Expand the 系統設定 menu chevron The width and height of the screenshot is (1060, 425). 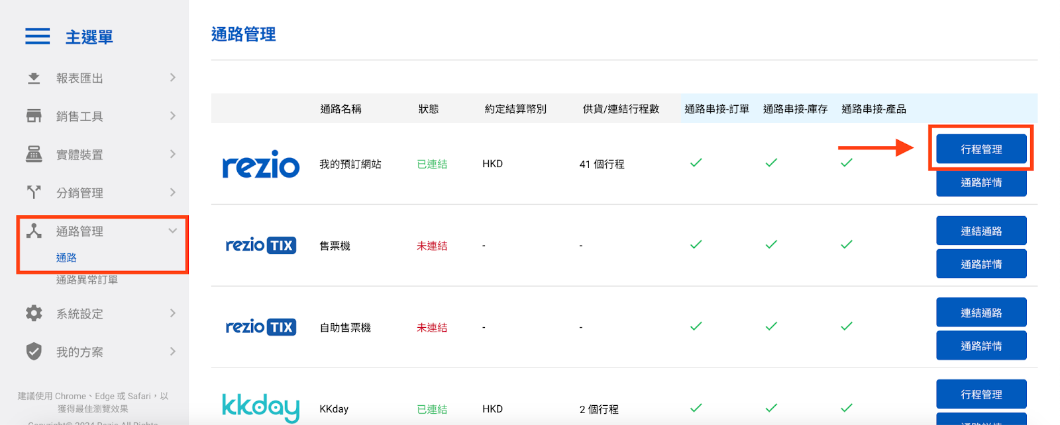tap(173, 313)
